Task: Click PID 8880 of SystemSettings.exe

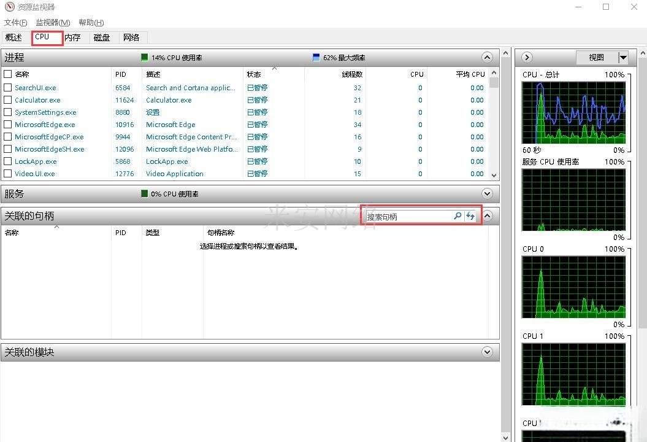Action: (123, 112)
